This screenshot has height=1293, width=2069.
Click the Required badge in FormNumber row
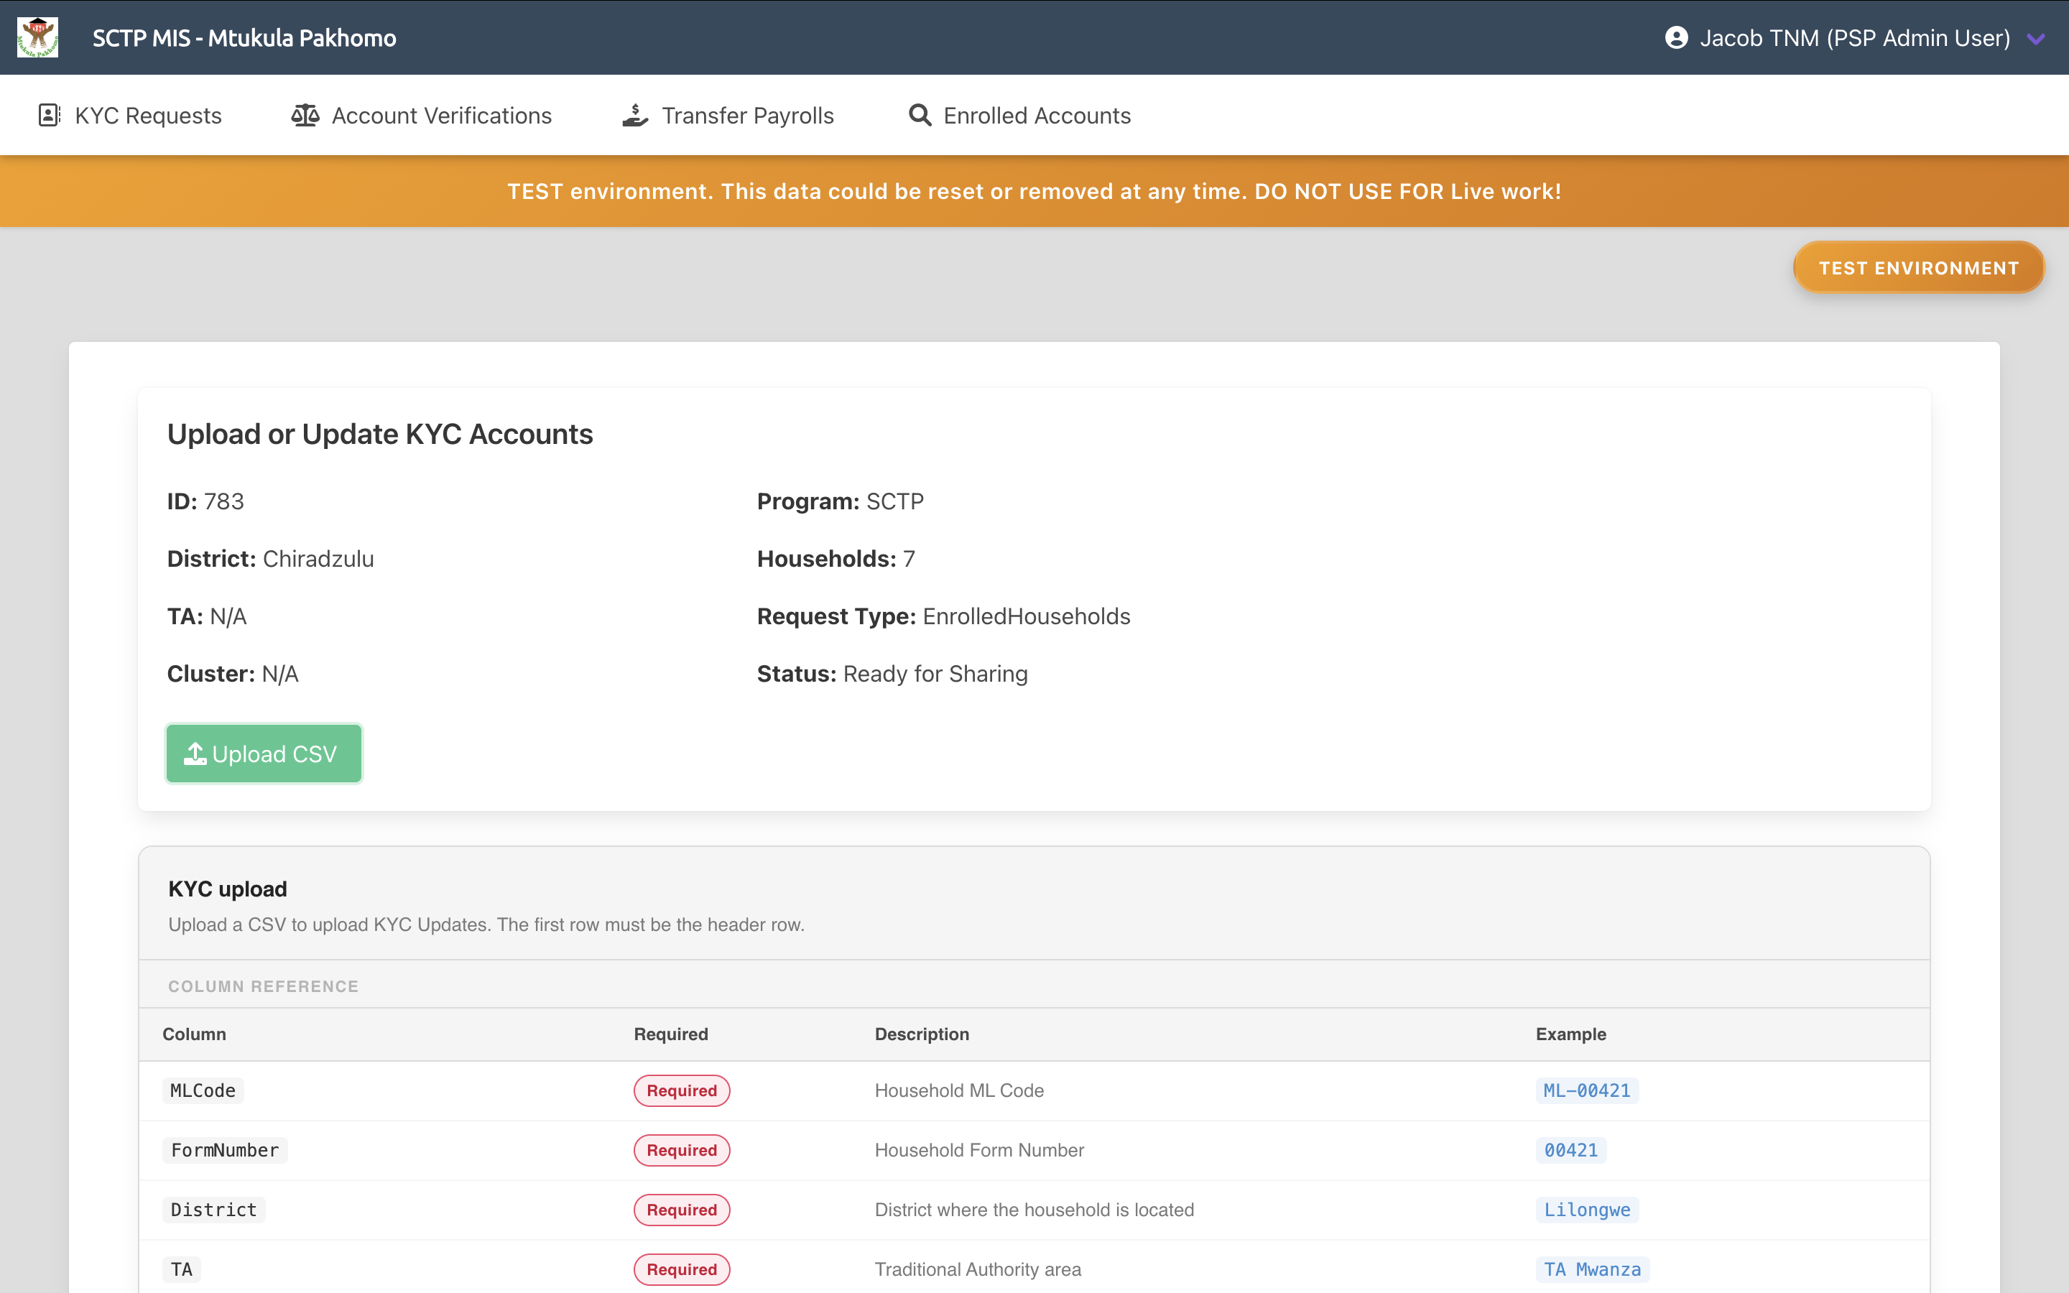pos(681,1150)
